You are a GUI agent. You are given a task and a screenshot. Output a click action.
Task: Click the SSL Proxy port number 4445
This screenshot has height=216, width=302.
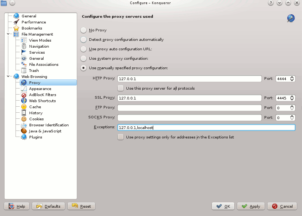(x=282, y=98)
